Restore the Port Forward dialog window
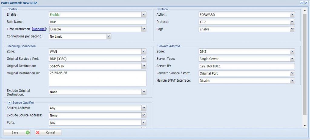Image resolution: width=310 pixels, height=140 pixels. coord(302,3)
